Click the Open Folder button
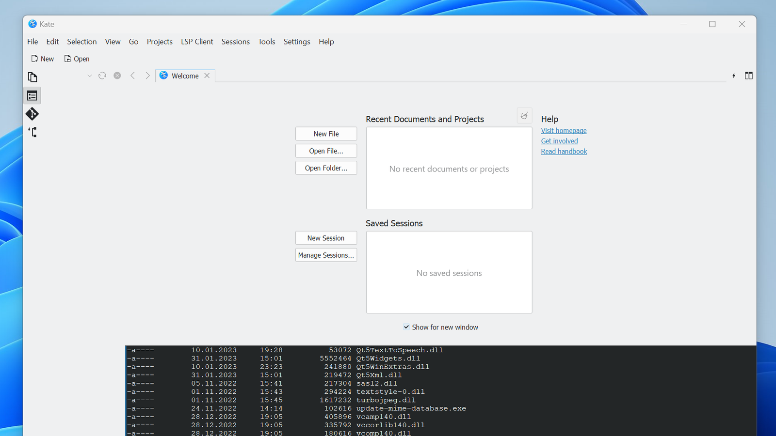776x436 pixels. (x=326, y=168)
